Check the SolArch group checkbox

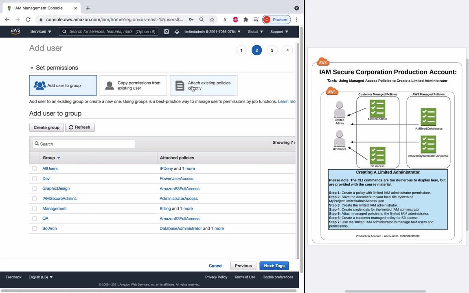34,228
